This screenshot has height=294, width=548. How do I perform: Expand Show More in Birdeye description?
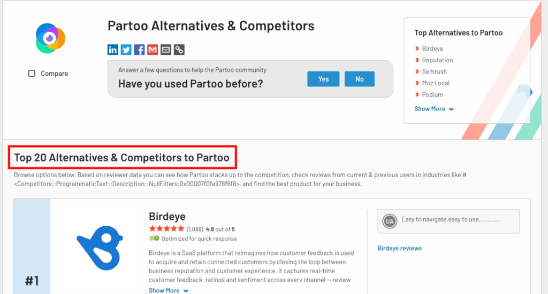point(169,290)
